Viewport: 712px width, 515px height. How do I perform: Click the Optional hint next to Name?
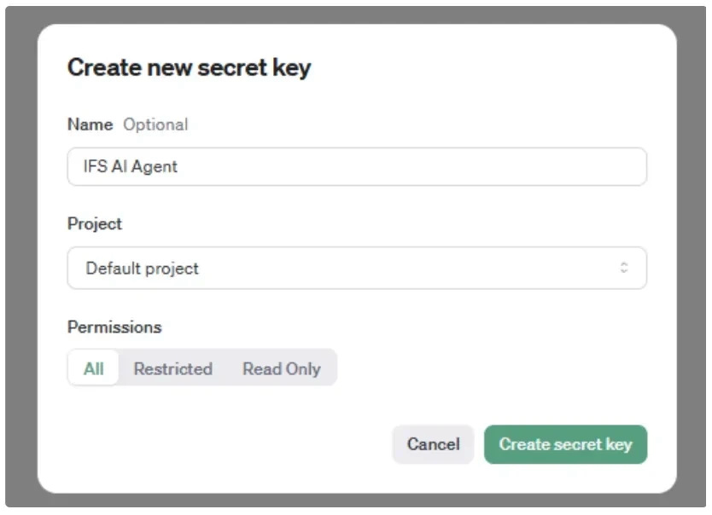(155, 124)
